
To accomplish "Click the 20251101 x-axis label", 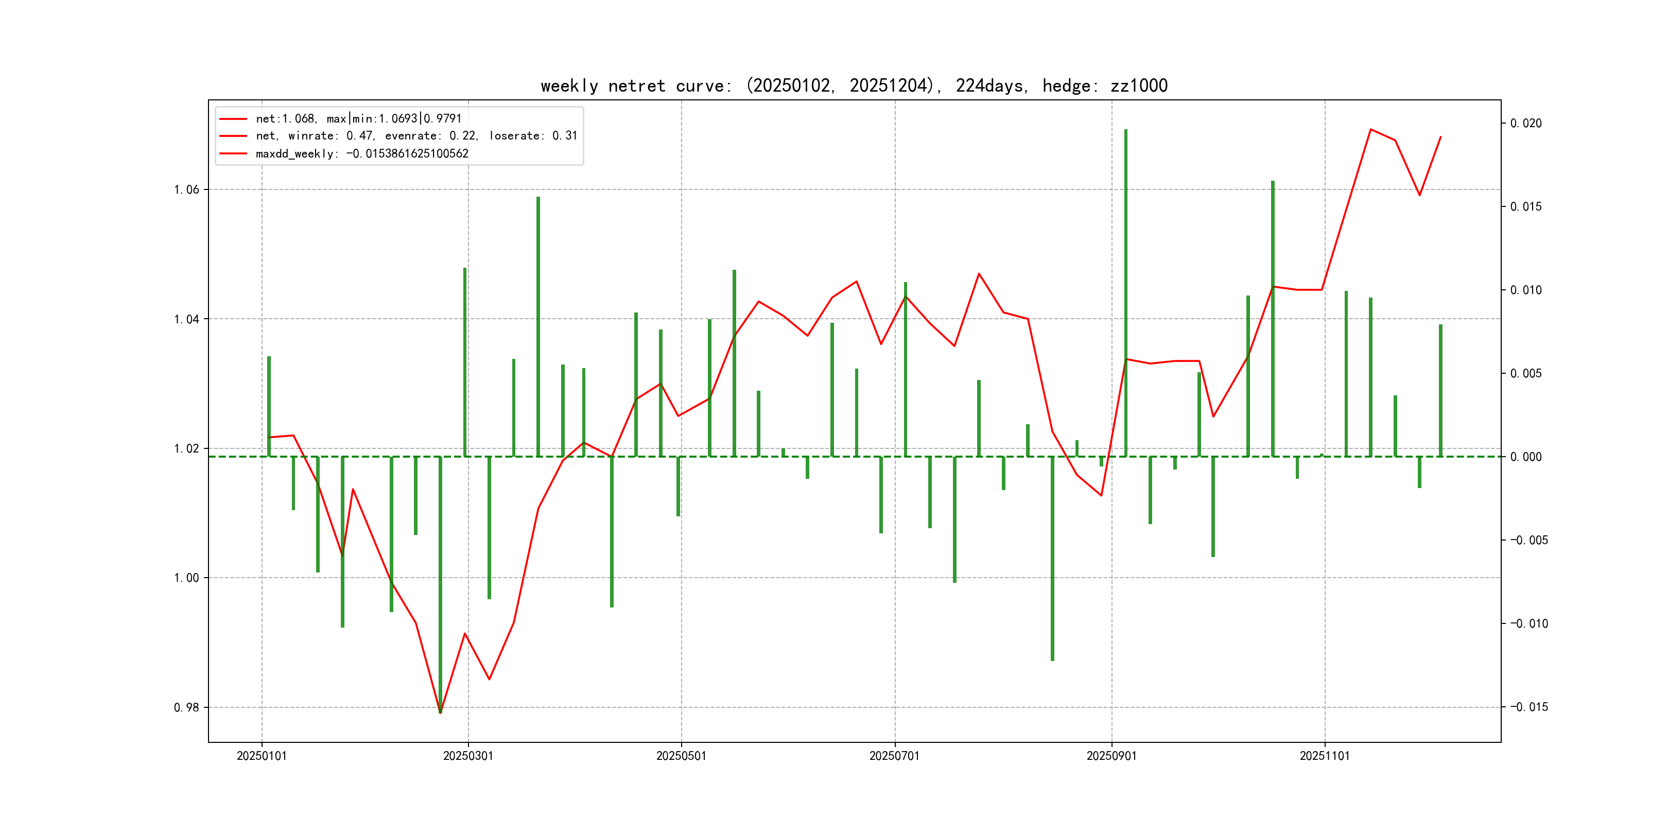I will click(1324, 756).
